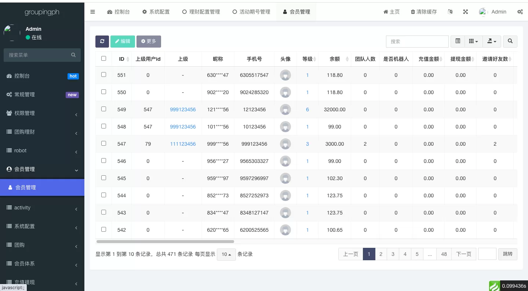This screenshot has width=528, height=291.
Task: Click the 下一页 pagination button
Action: pyautogui.click(x=463, y=254)
